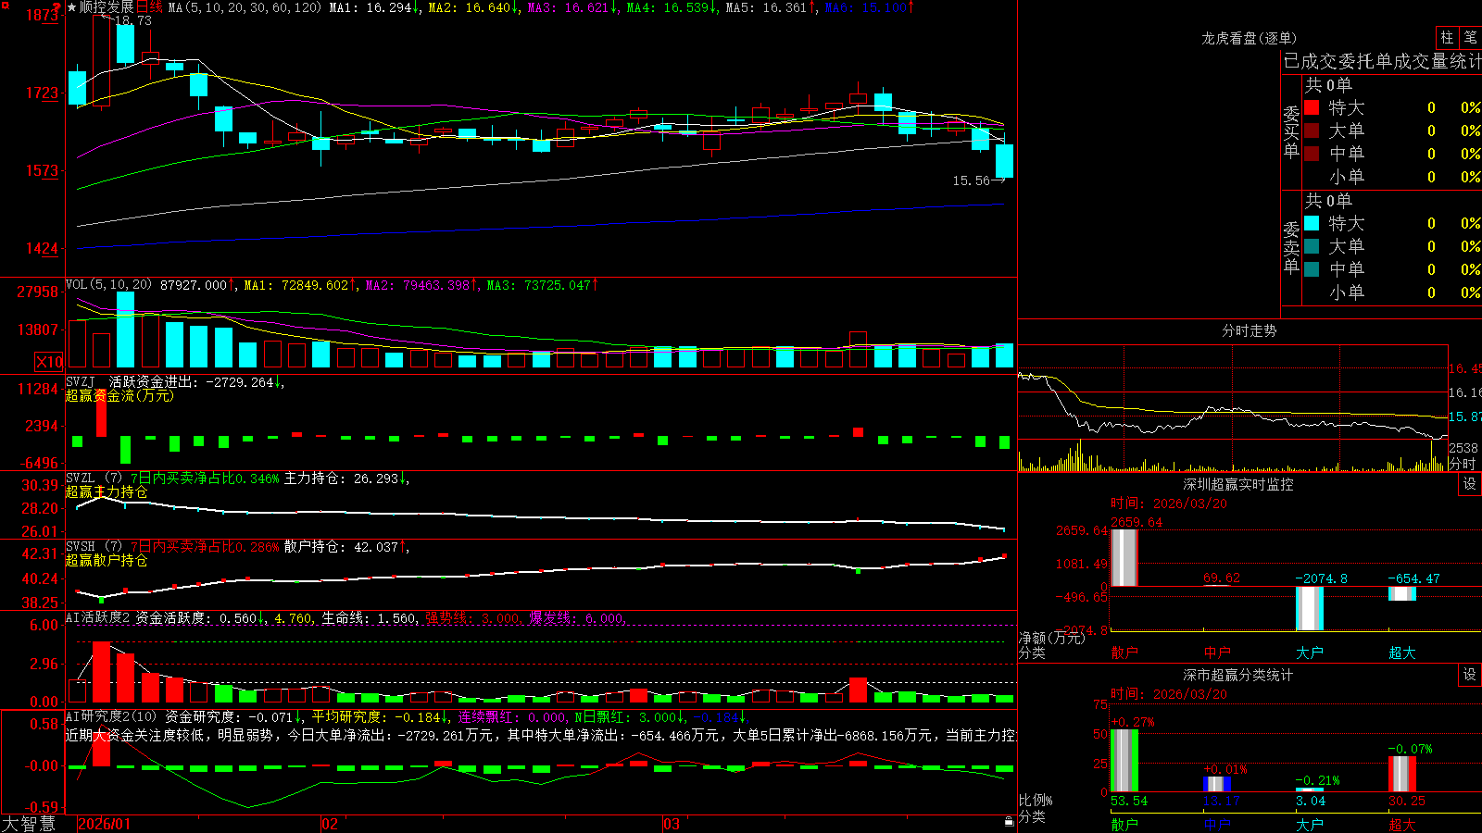Viewport: 1482px width, 833px height.
Task: Click the 小单 row under 委买单
Action: coord(1392,177)
